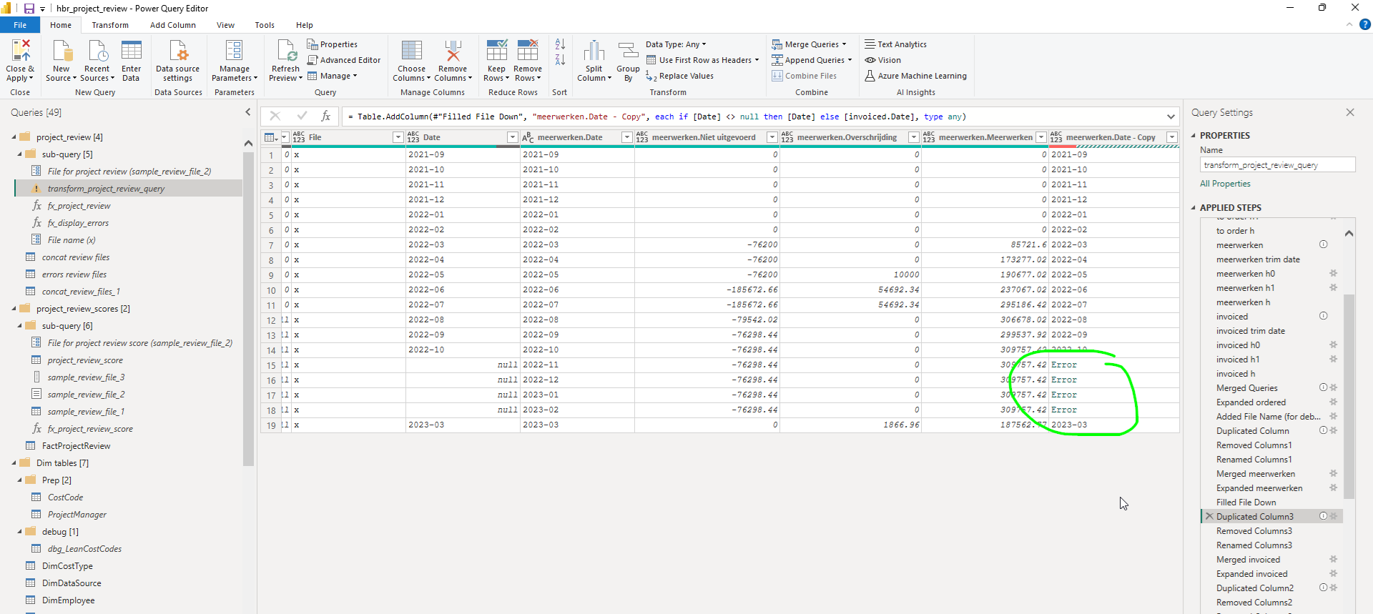Click the Refresh Preview icon
The height and width of the screenshot is (614, 1373).
286,51
